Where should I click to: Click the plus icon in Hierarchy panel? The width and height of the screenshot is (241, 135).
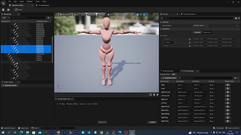4,18
